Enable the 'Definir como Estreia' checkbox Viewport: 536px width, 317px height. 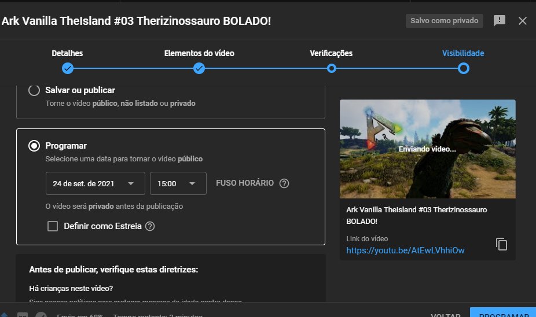pos(53,226)
